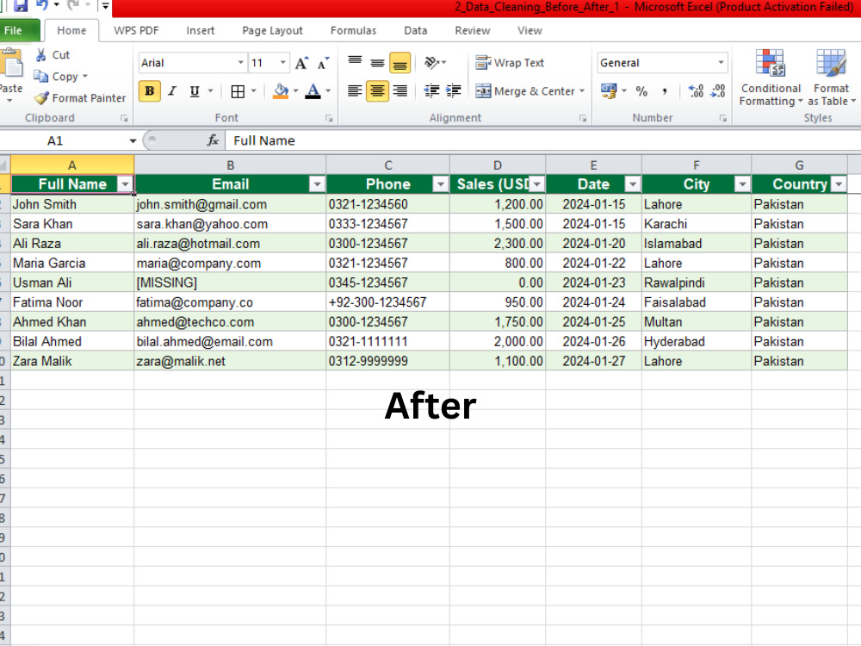Switch to the WPS PDF tab

pyautogui.click(x=136, y=31)
